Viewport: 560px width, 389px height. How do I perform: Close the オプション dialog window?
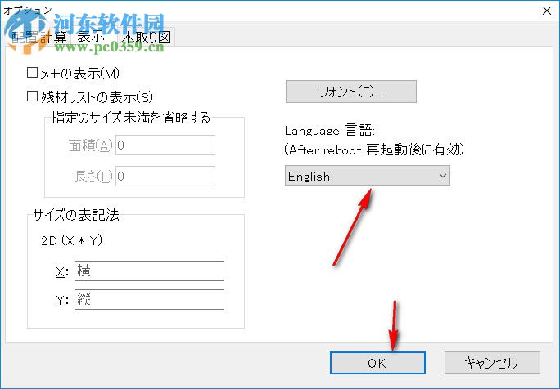point(547,11)
